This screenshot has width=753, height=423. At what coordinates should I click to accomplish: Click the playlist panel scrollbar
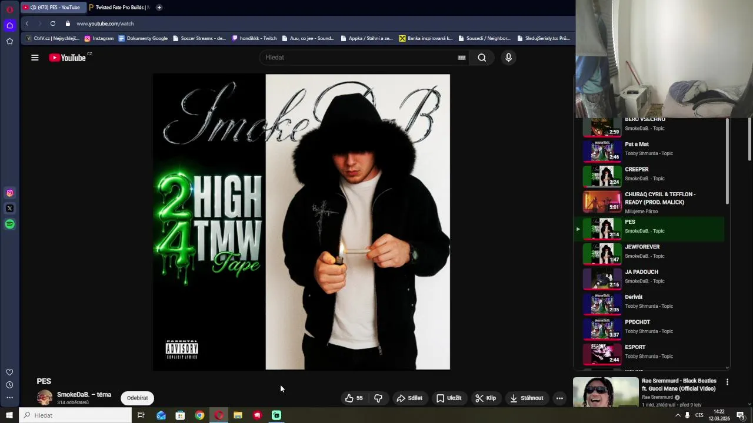[x=727, y=162]
